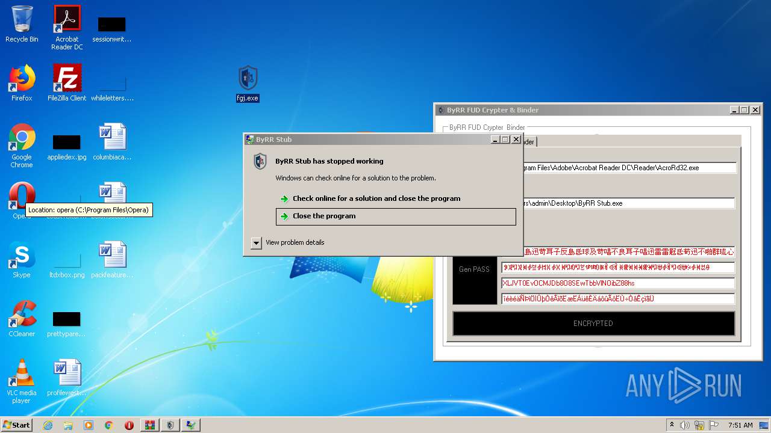Click Internet Explorer taskbar icon

(48, 425)
